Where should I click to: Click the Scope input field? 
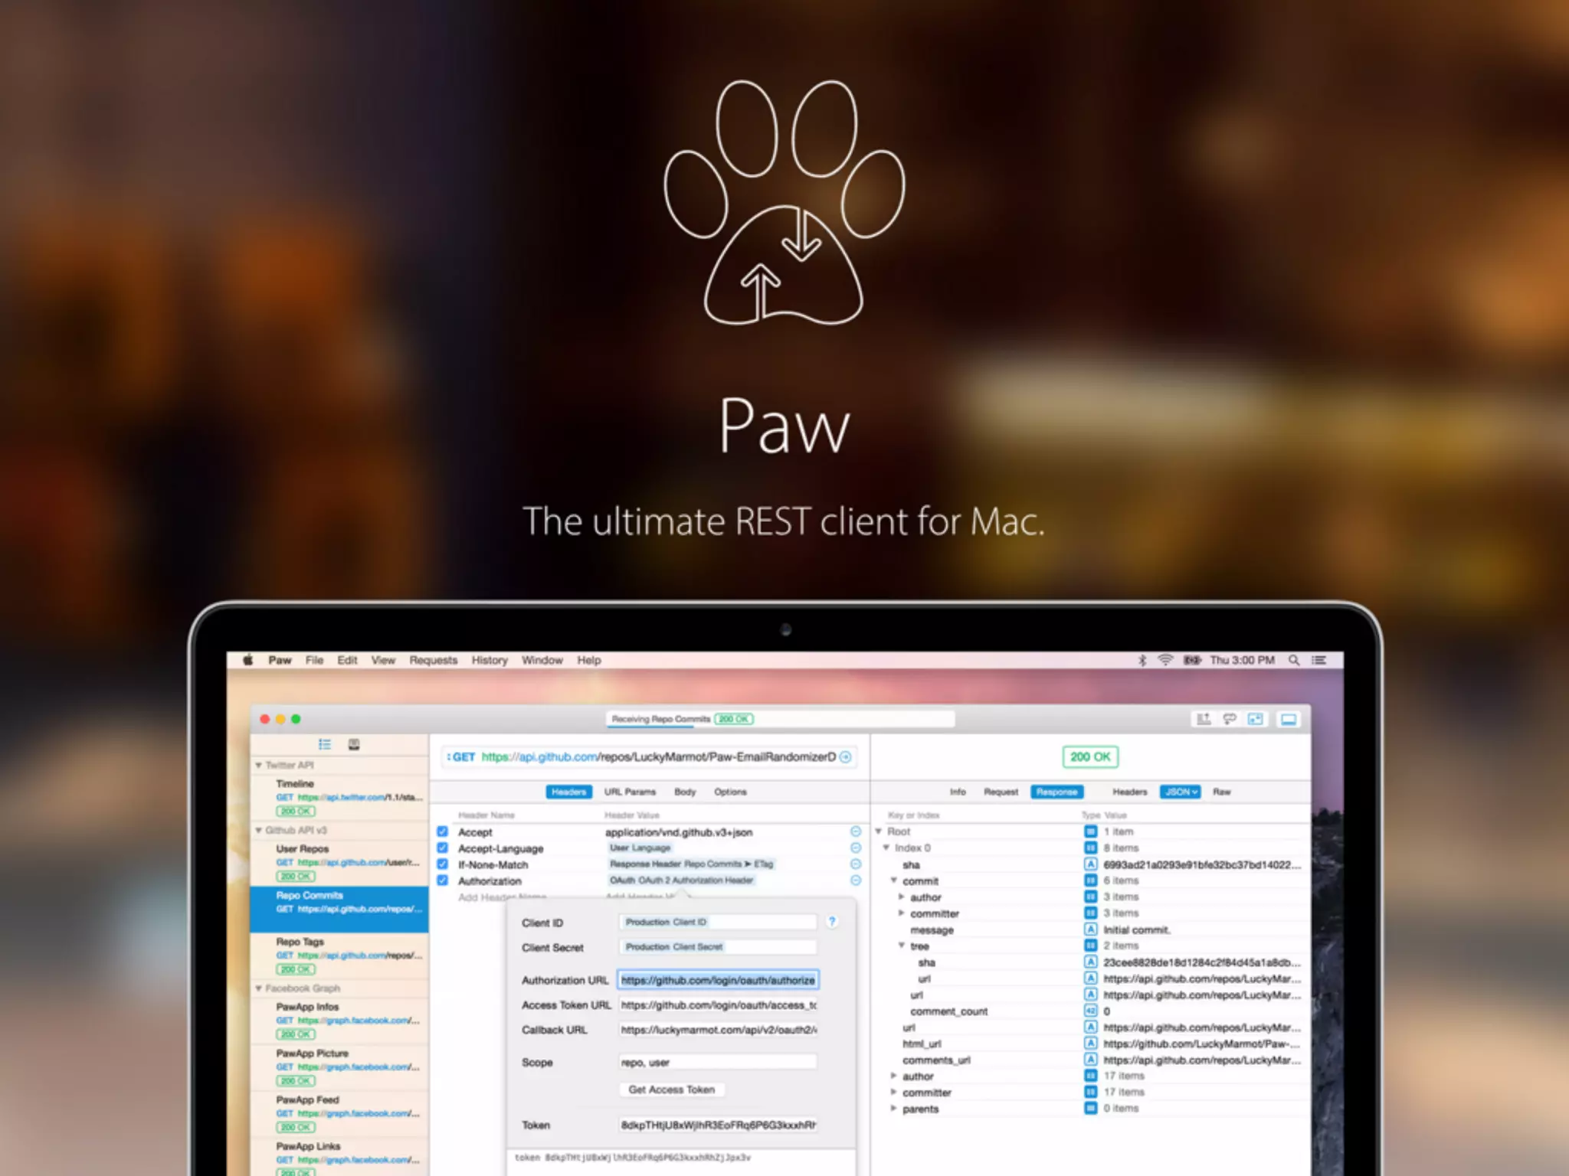(717, 1063)
